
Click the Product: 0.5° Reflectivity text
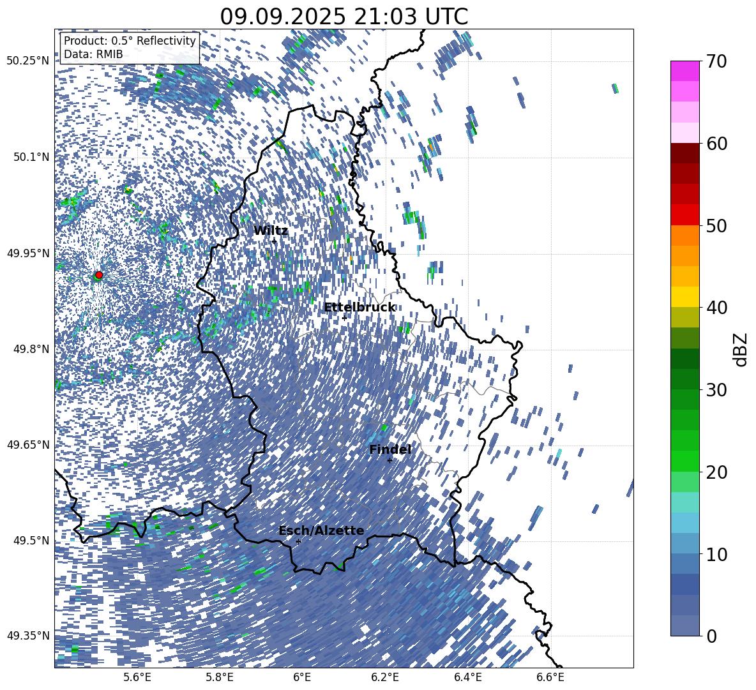[x=130, y=40]
